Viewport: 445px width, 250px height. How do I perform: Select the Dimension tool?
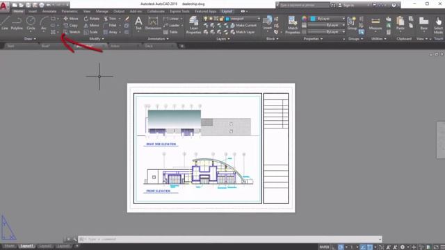coord(153,23)
